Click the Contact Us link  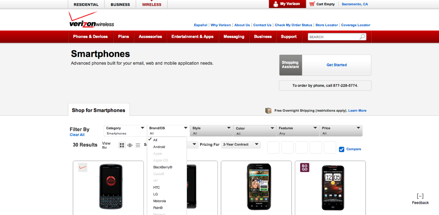(262, 25)
